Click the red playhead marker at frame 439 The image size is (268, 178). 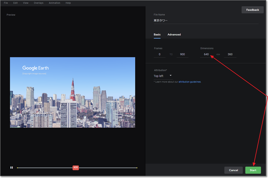(x=75, y=168)
